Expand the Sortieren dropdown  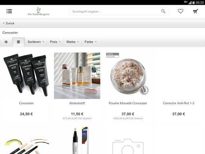pyautogui.click(x=36, y=42)
